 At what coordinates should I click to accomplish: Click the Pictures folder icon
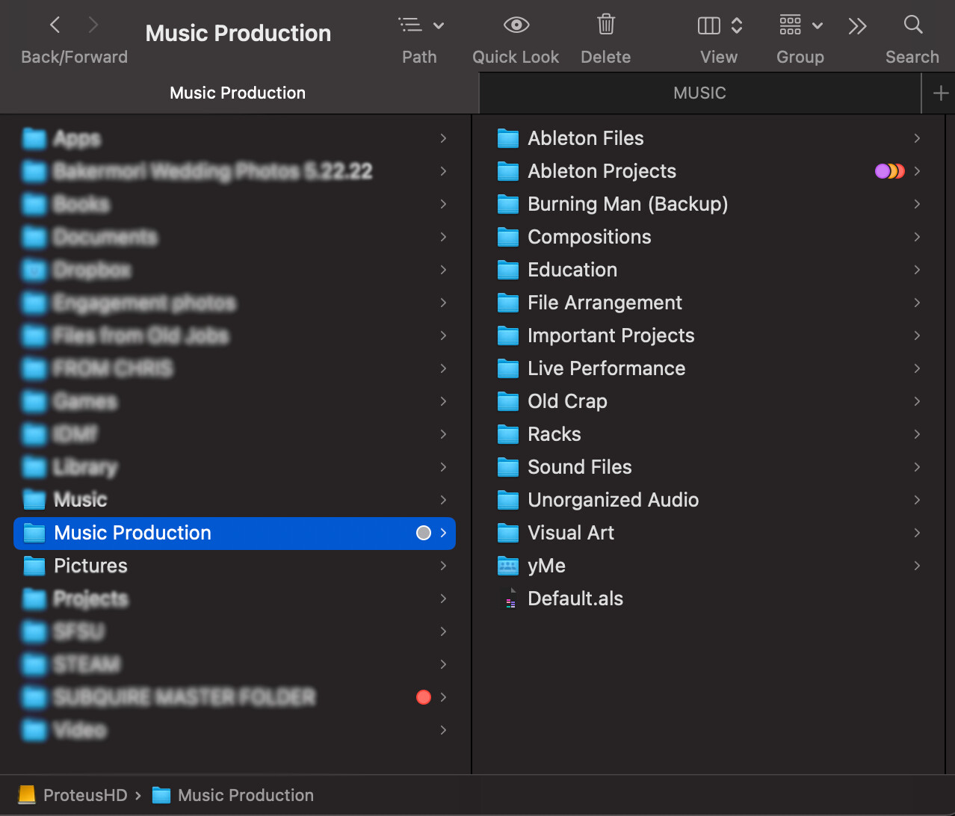pos(34,566)
